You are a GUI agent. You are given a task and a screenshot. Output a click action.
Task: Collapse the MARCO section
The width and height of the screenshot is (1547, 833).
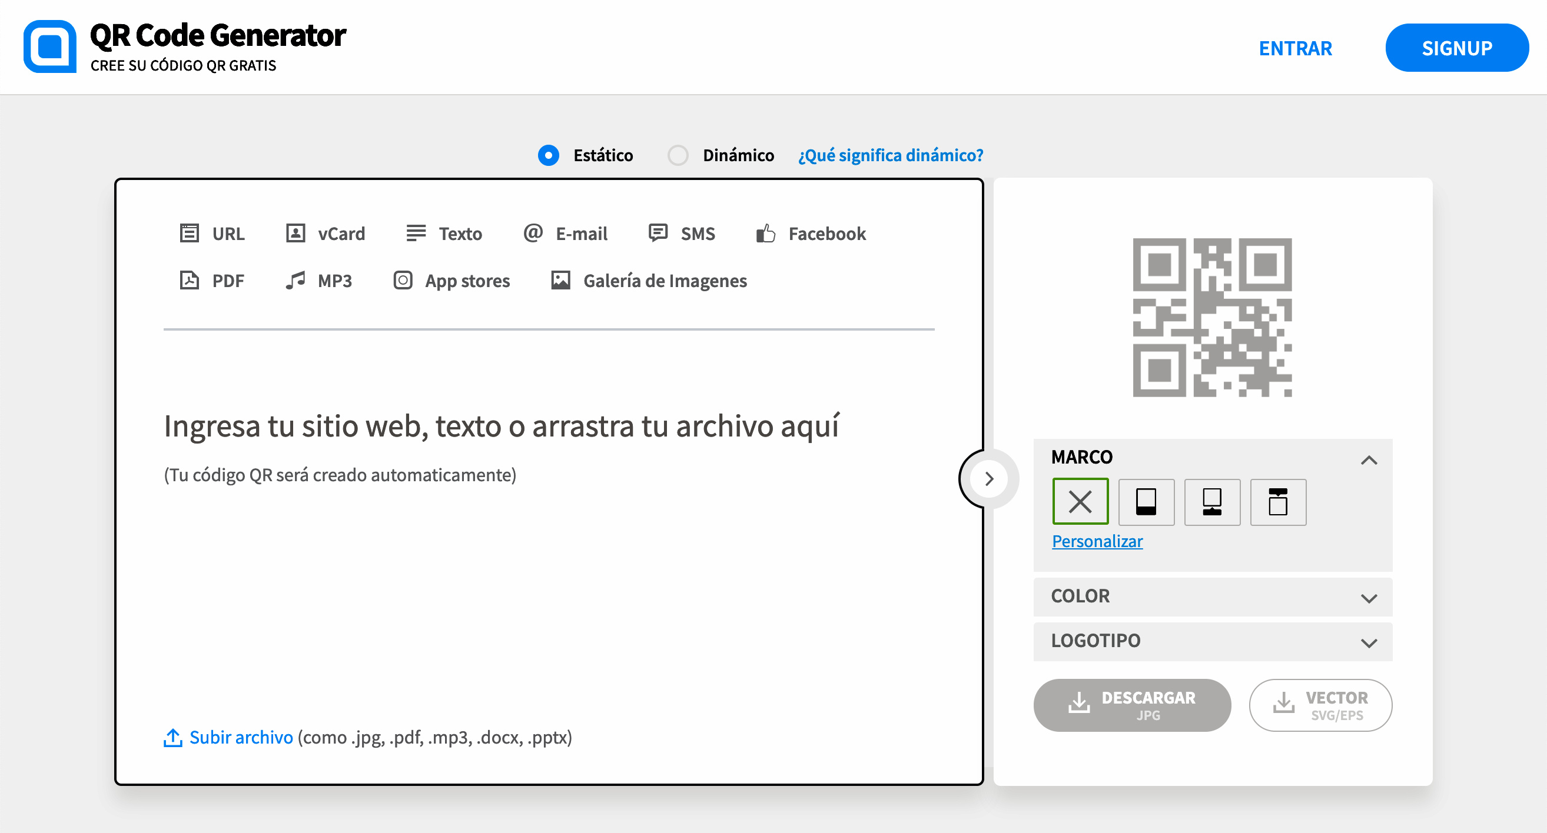(1370, 459)
